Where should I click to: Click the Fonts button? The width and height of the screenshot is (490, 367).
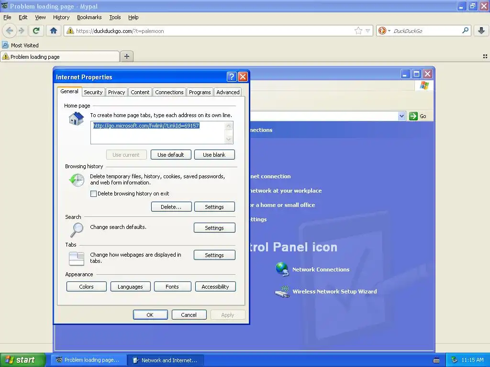click(x=172, y=287)
